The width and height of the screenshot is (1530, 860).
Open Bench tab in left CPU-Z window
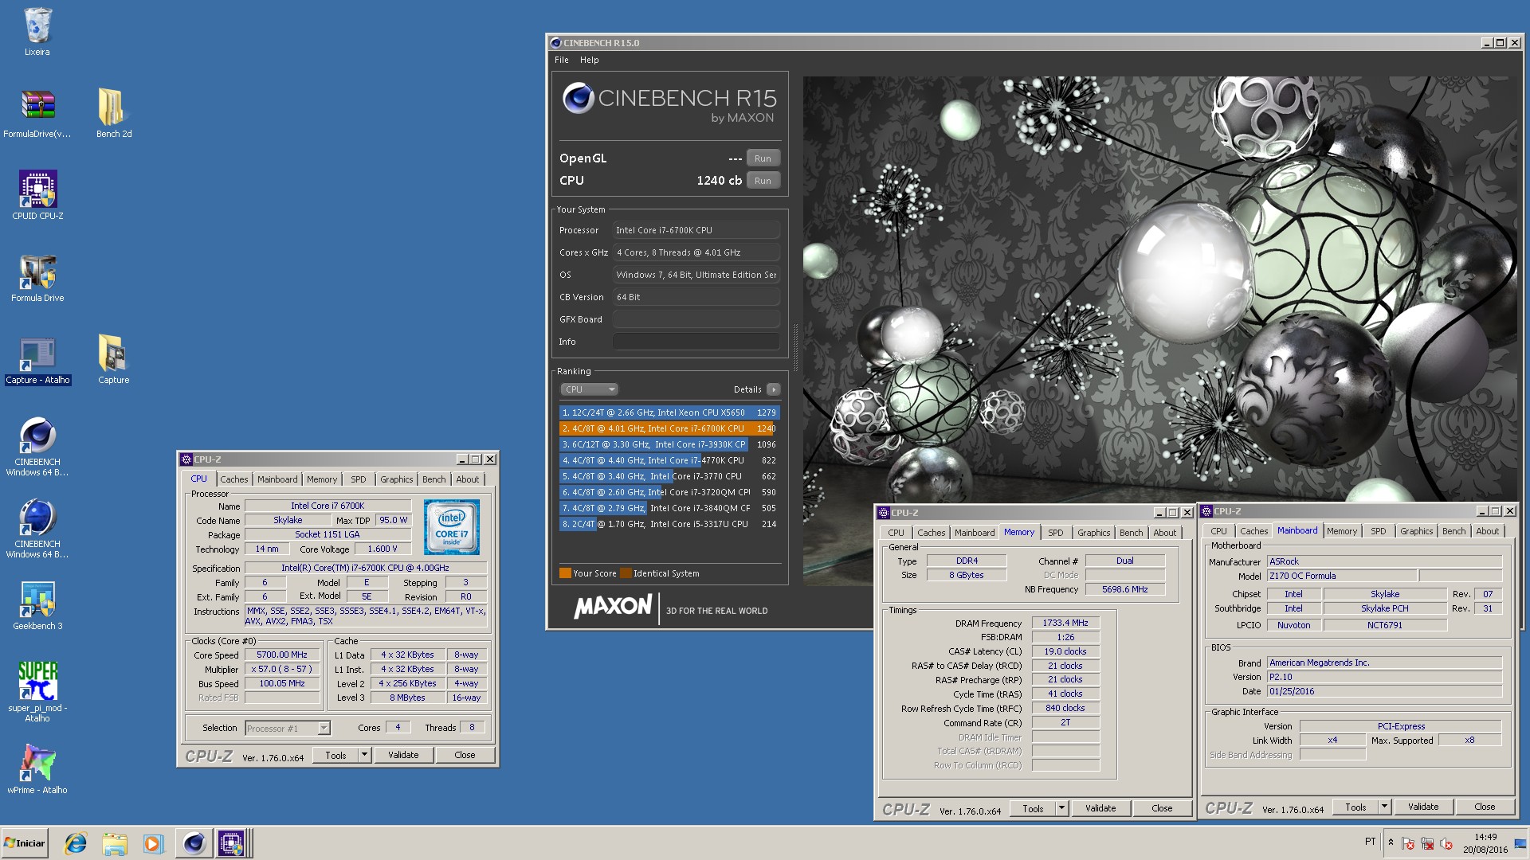[434, 479]
